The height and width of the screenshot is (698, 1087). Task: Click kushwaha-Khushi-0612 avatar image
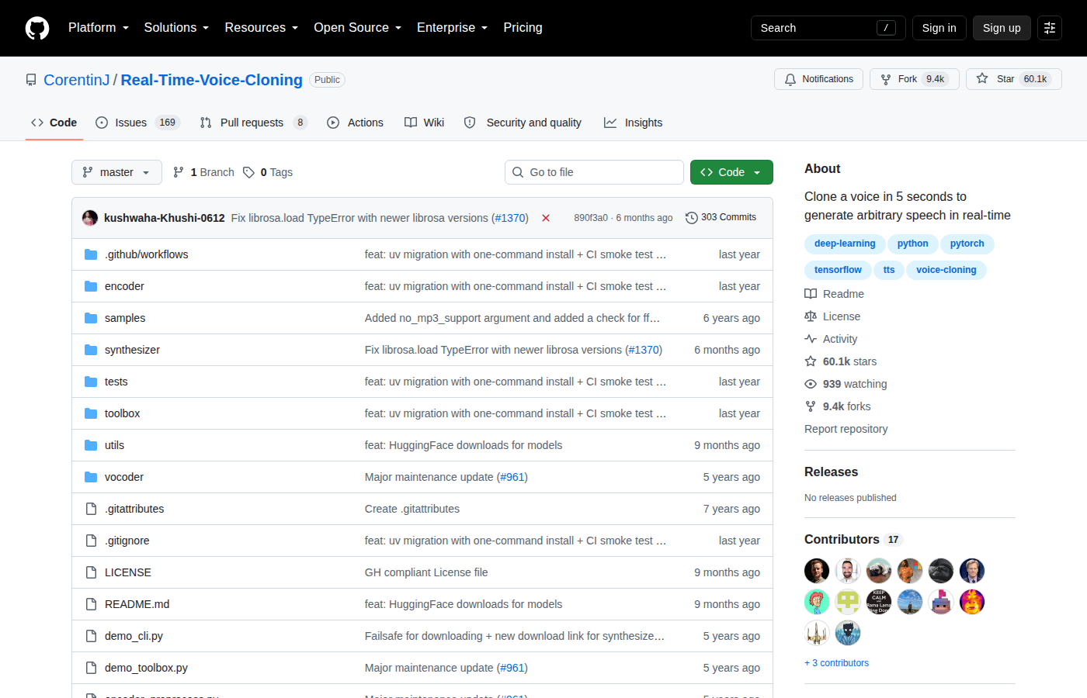click(x=90, y=218)
